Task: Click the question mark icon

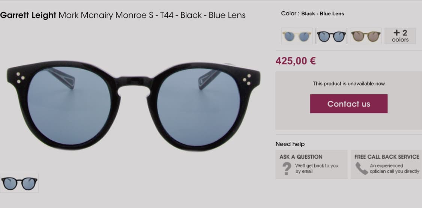Action: [287, 169]
